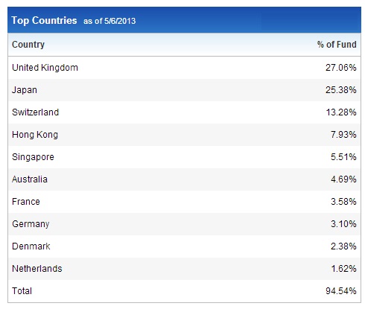Click the as of 5/6/2013 date text
Image resolution: width=365 pixels, height=309 pixels.
[x=110, y=21]
